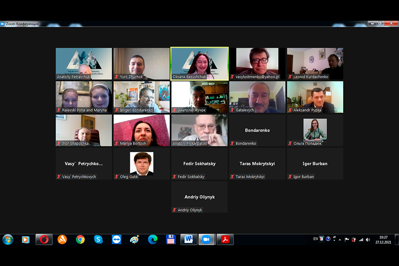Select the Bondarenko name-only tile
The height and width of the screenshot is (266, 399).
coord(257,131)
